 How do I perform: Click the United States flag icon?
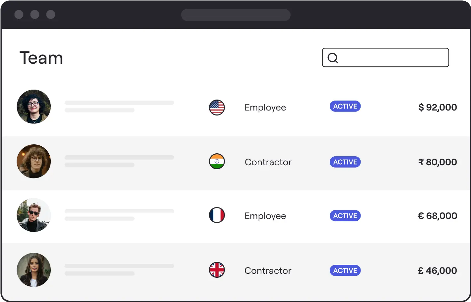click(x=217, y=107)
